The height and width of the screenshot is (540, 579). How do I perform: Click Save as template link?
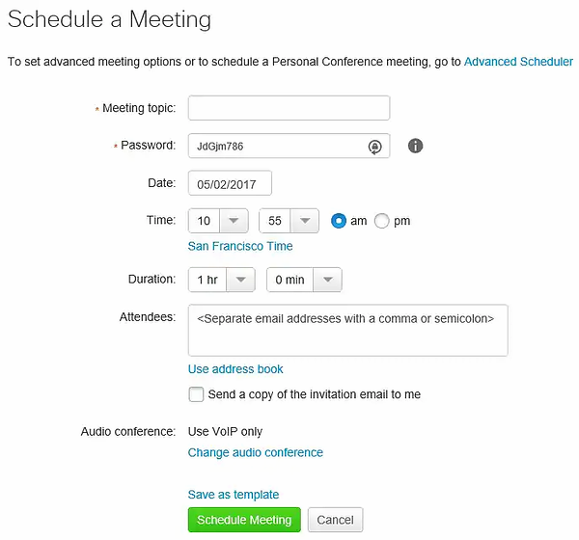pyautogui.click(x=234, y=495)
